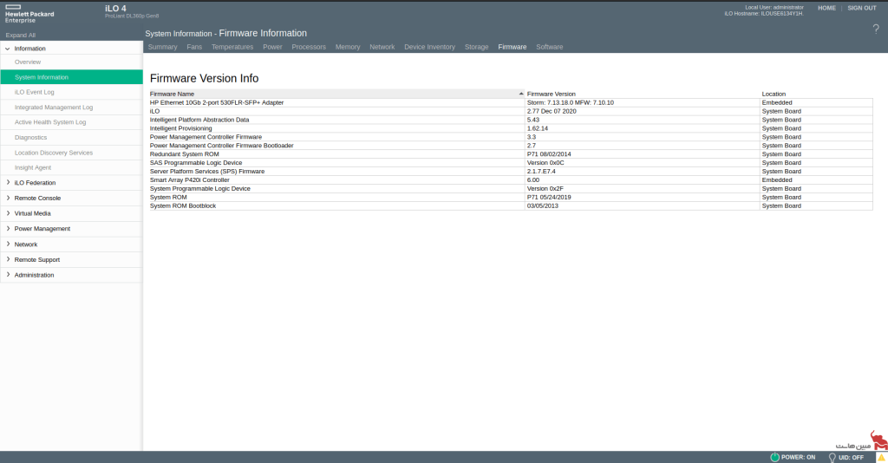Click the iLO 4 product title
Image resolution: width=888 pixels, height=463 pixels.
click(x=115, y=9)
